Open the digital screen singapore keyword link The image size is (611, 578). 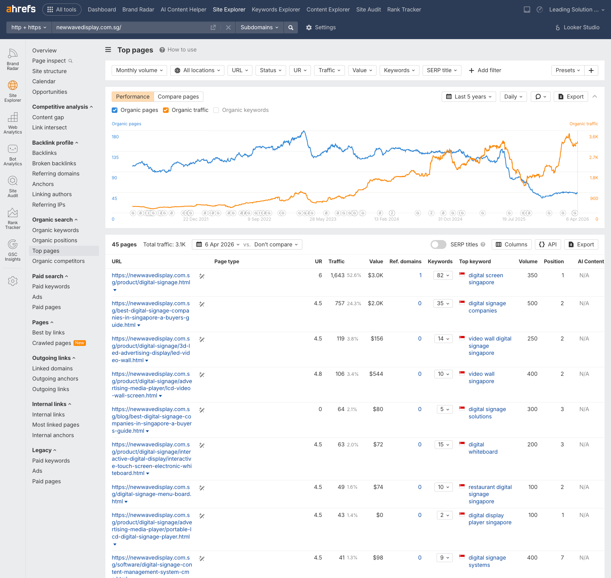(x=486, y=279)
